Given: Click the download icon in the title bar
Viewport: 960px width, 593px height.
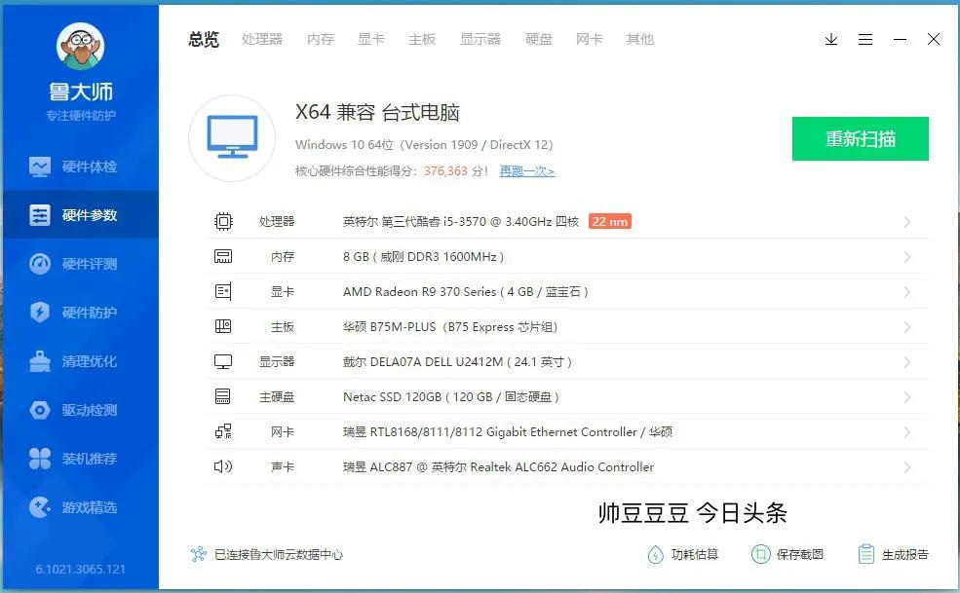Looking at the screenshot, I should (830, 40).
